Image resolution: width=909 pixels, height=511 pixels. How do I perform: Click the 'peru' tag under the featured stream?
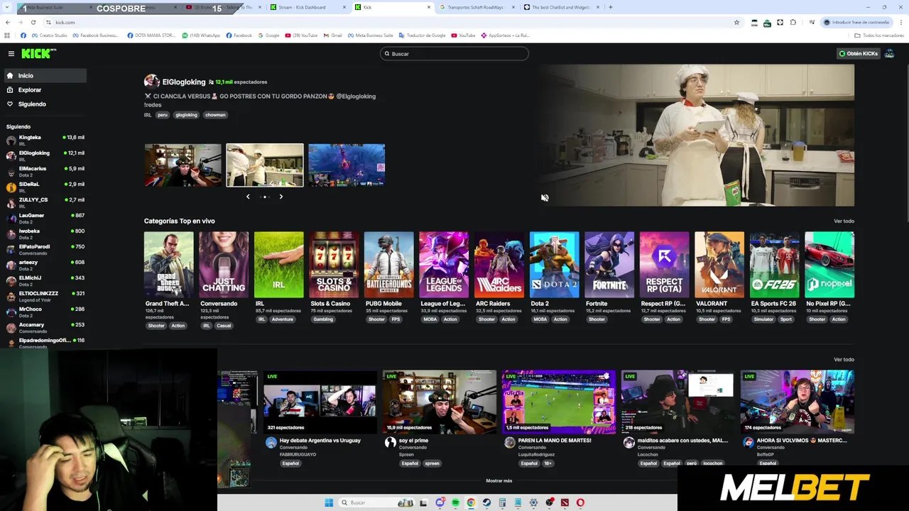pyautogui.click(x=163, y=115)
